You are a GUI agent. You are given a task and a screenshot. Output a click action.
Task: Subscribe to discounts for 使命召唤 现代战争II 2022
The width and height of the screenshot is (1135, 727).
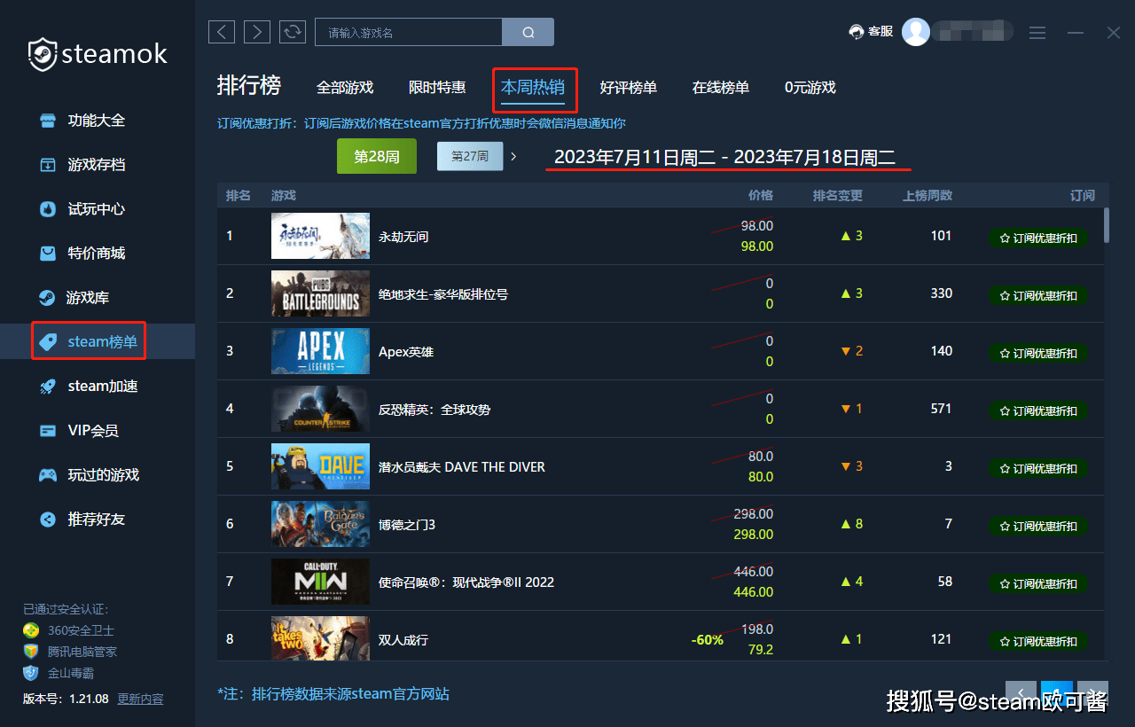pyautogui.click(x=1038, y=583)
